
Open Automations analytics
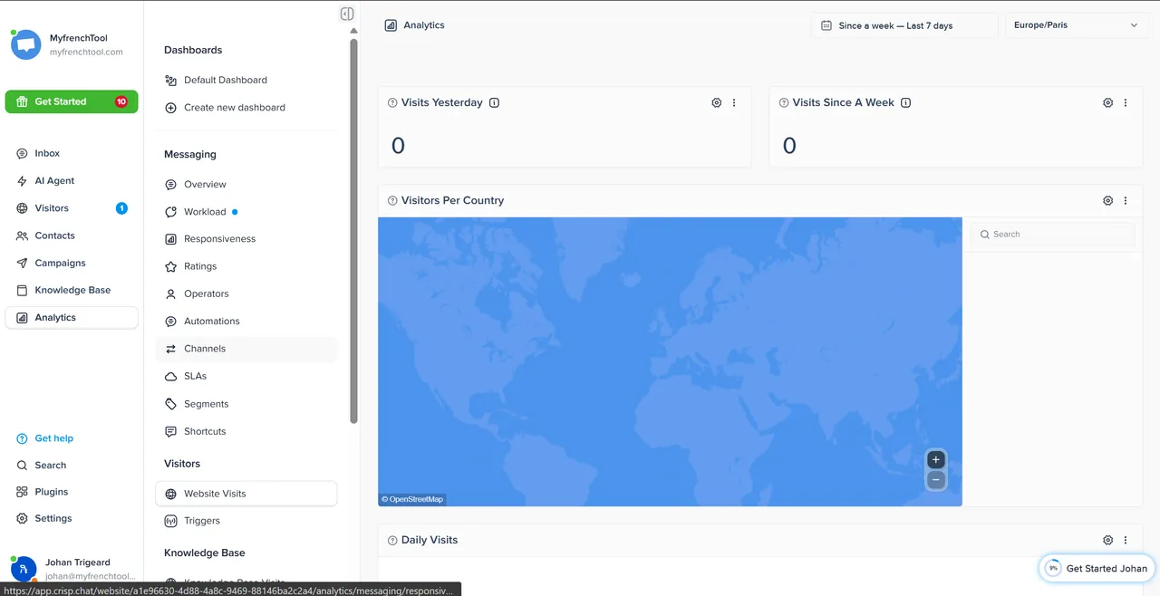click(246, 321)
